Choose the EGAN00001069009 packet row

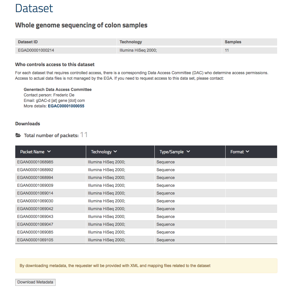35,185
